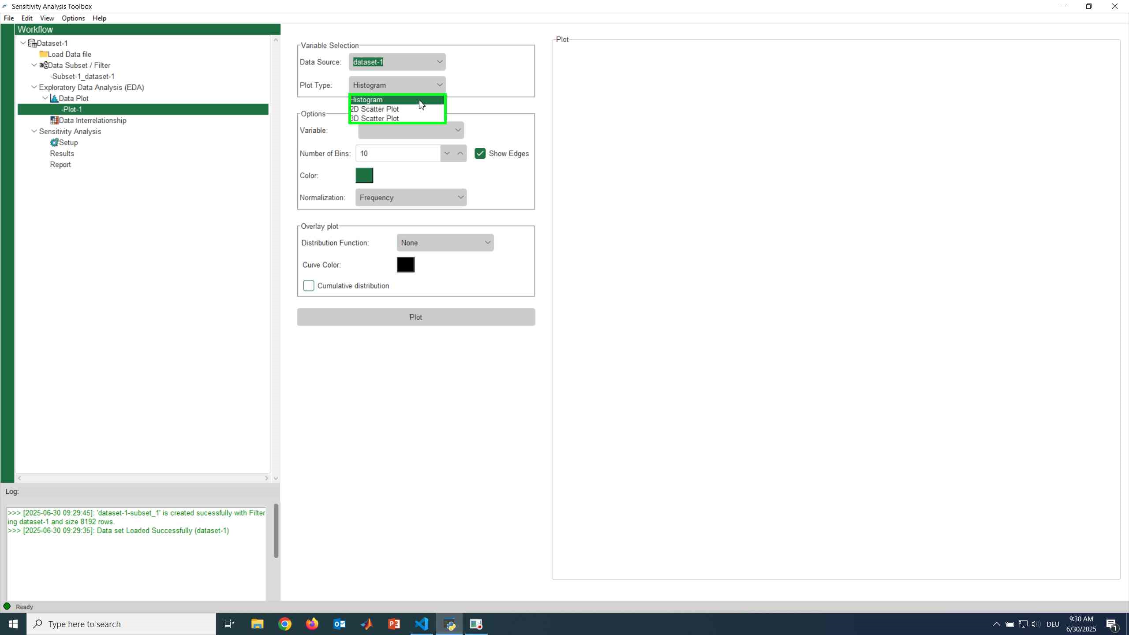Viewport: 1129px width, 635px height.
Task: Click the DEU language indicator
Action: coord(1053,624)
